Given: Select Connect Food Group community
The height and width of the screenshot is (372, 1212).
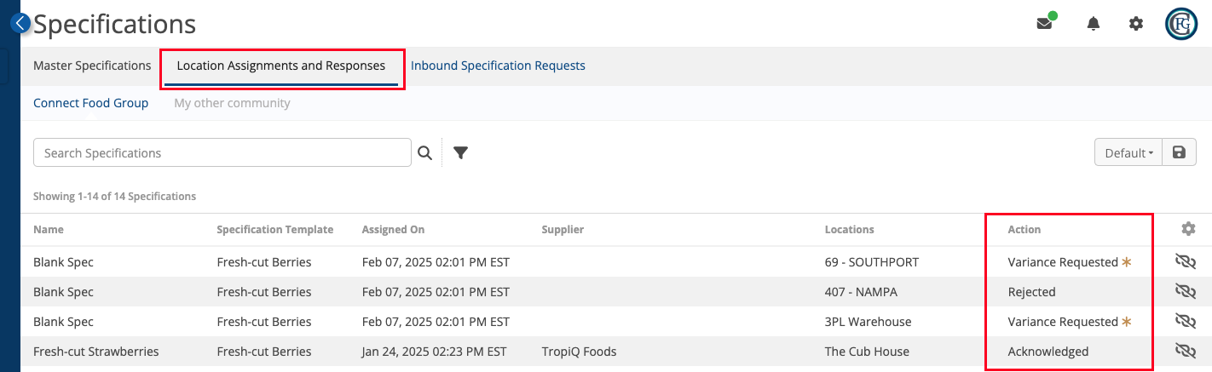Looking at the screenshot, I should (x=91, y=103).
